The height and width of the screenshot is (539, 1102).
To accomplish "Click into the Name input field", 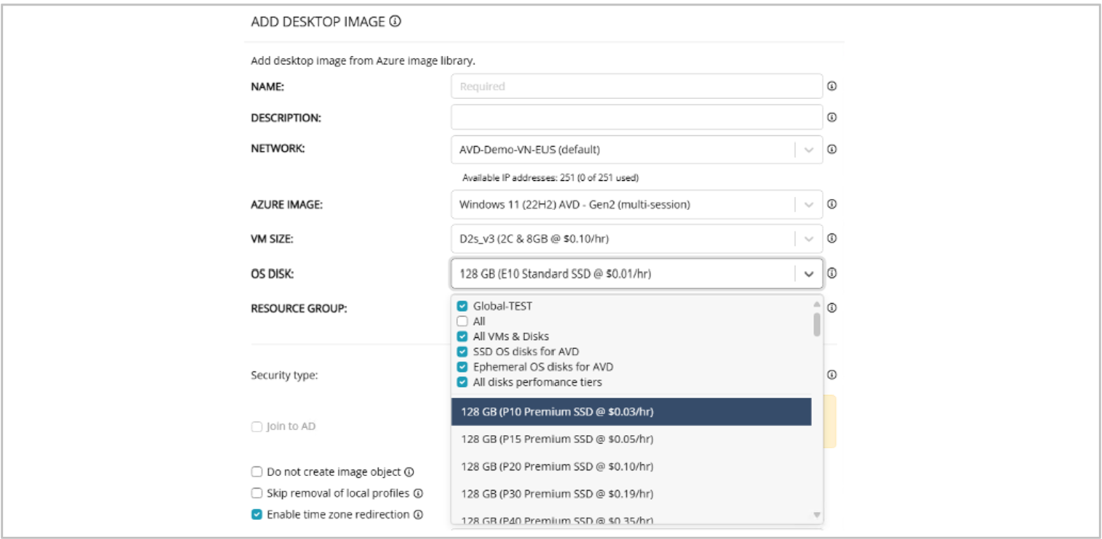I will pyautogui.click(x=636, y=87).
